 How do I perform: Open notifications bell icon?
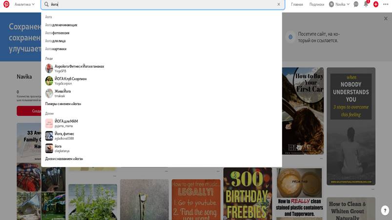tap(366, 4)
